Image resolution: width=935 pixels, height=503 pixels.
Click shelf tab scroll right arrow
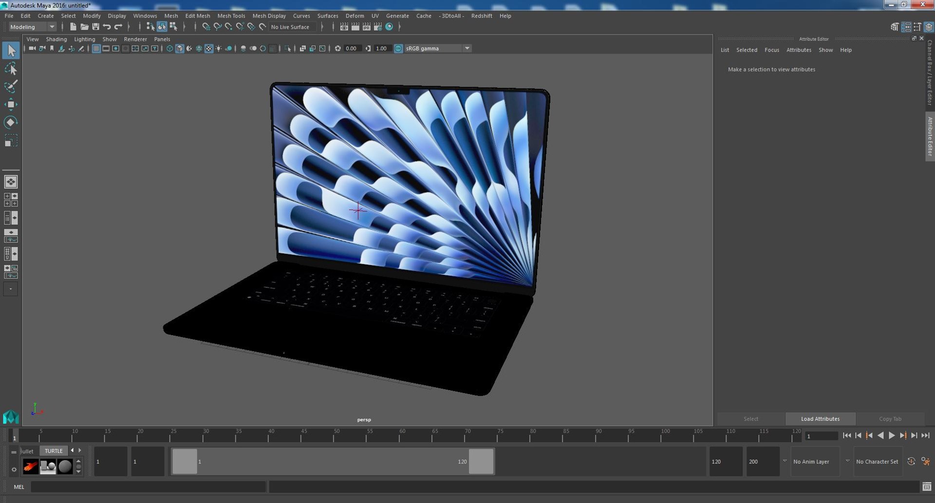coord(80,450)
